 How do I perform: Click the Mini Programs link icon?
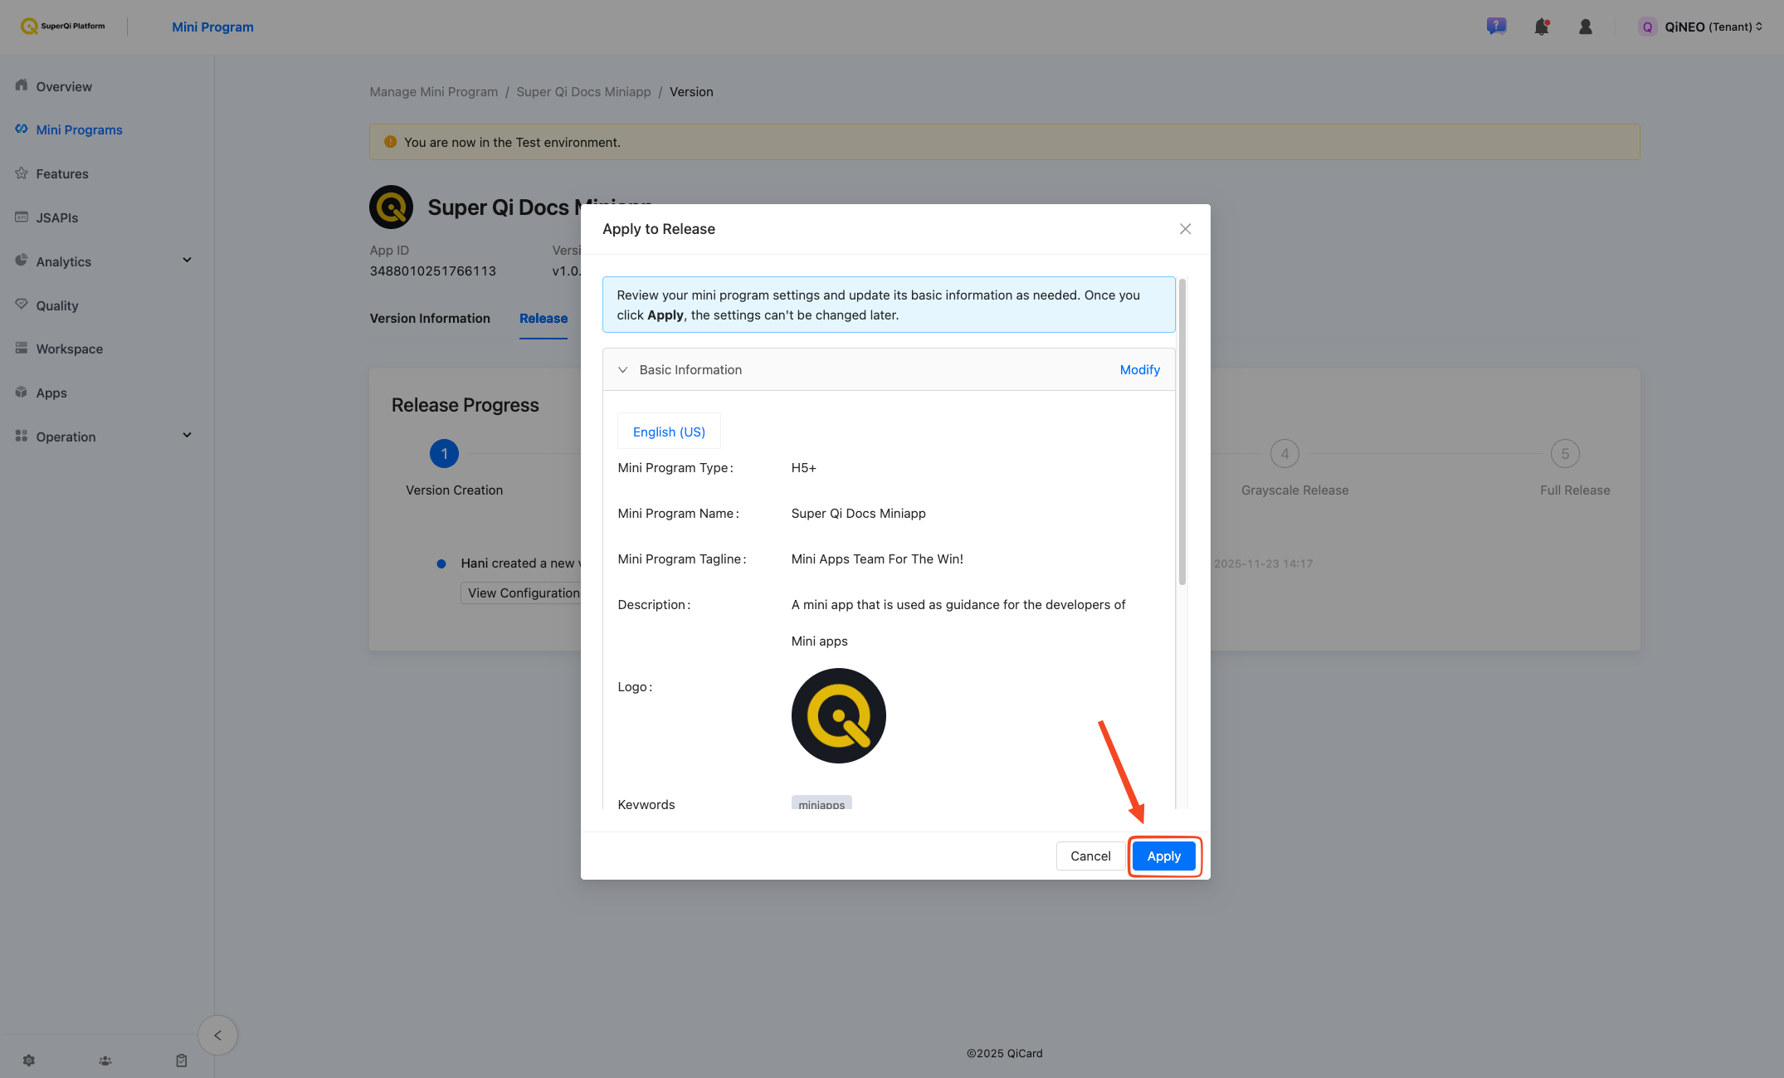point(22,129)
